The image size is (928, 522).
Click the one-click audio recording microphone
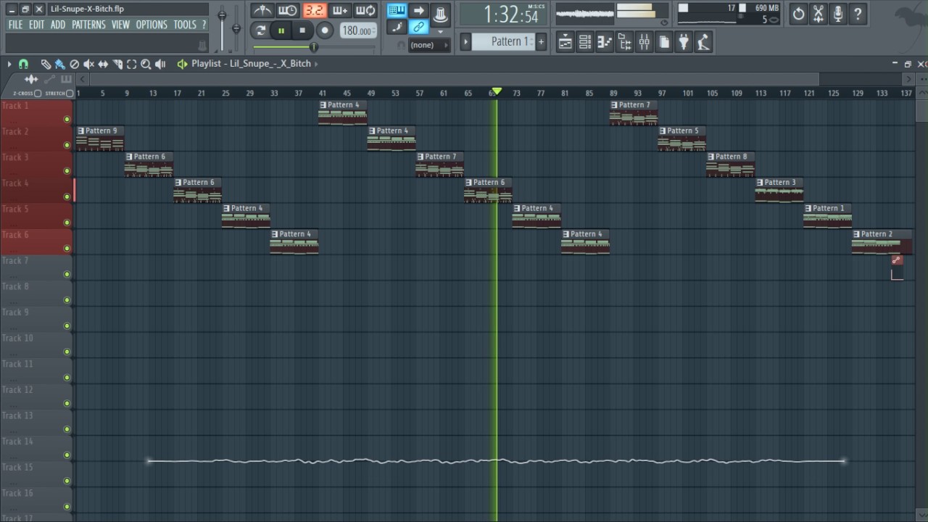click(838, 13)
